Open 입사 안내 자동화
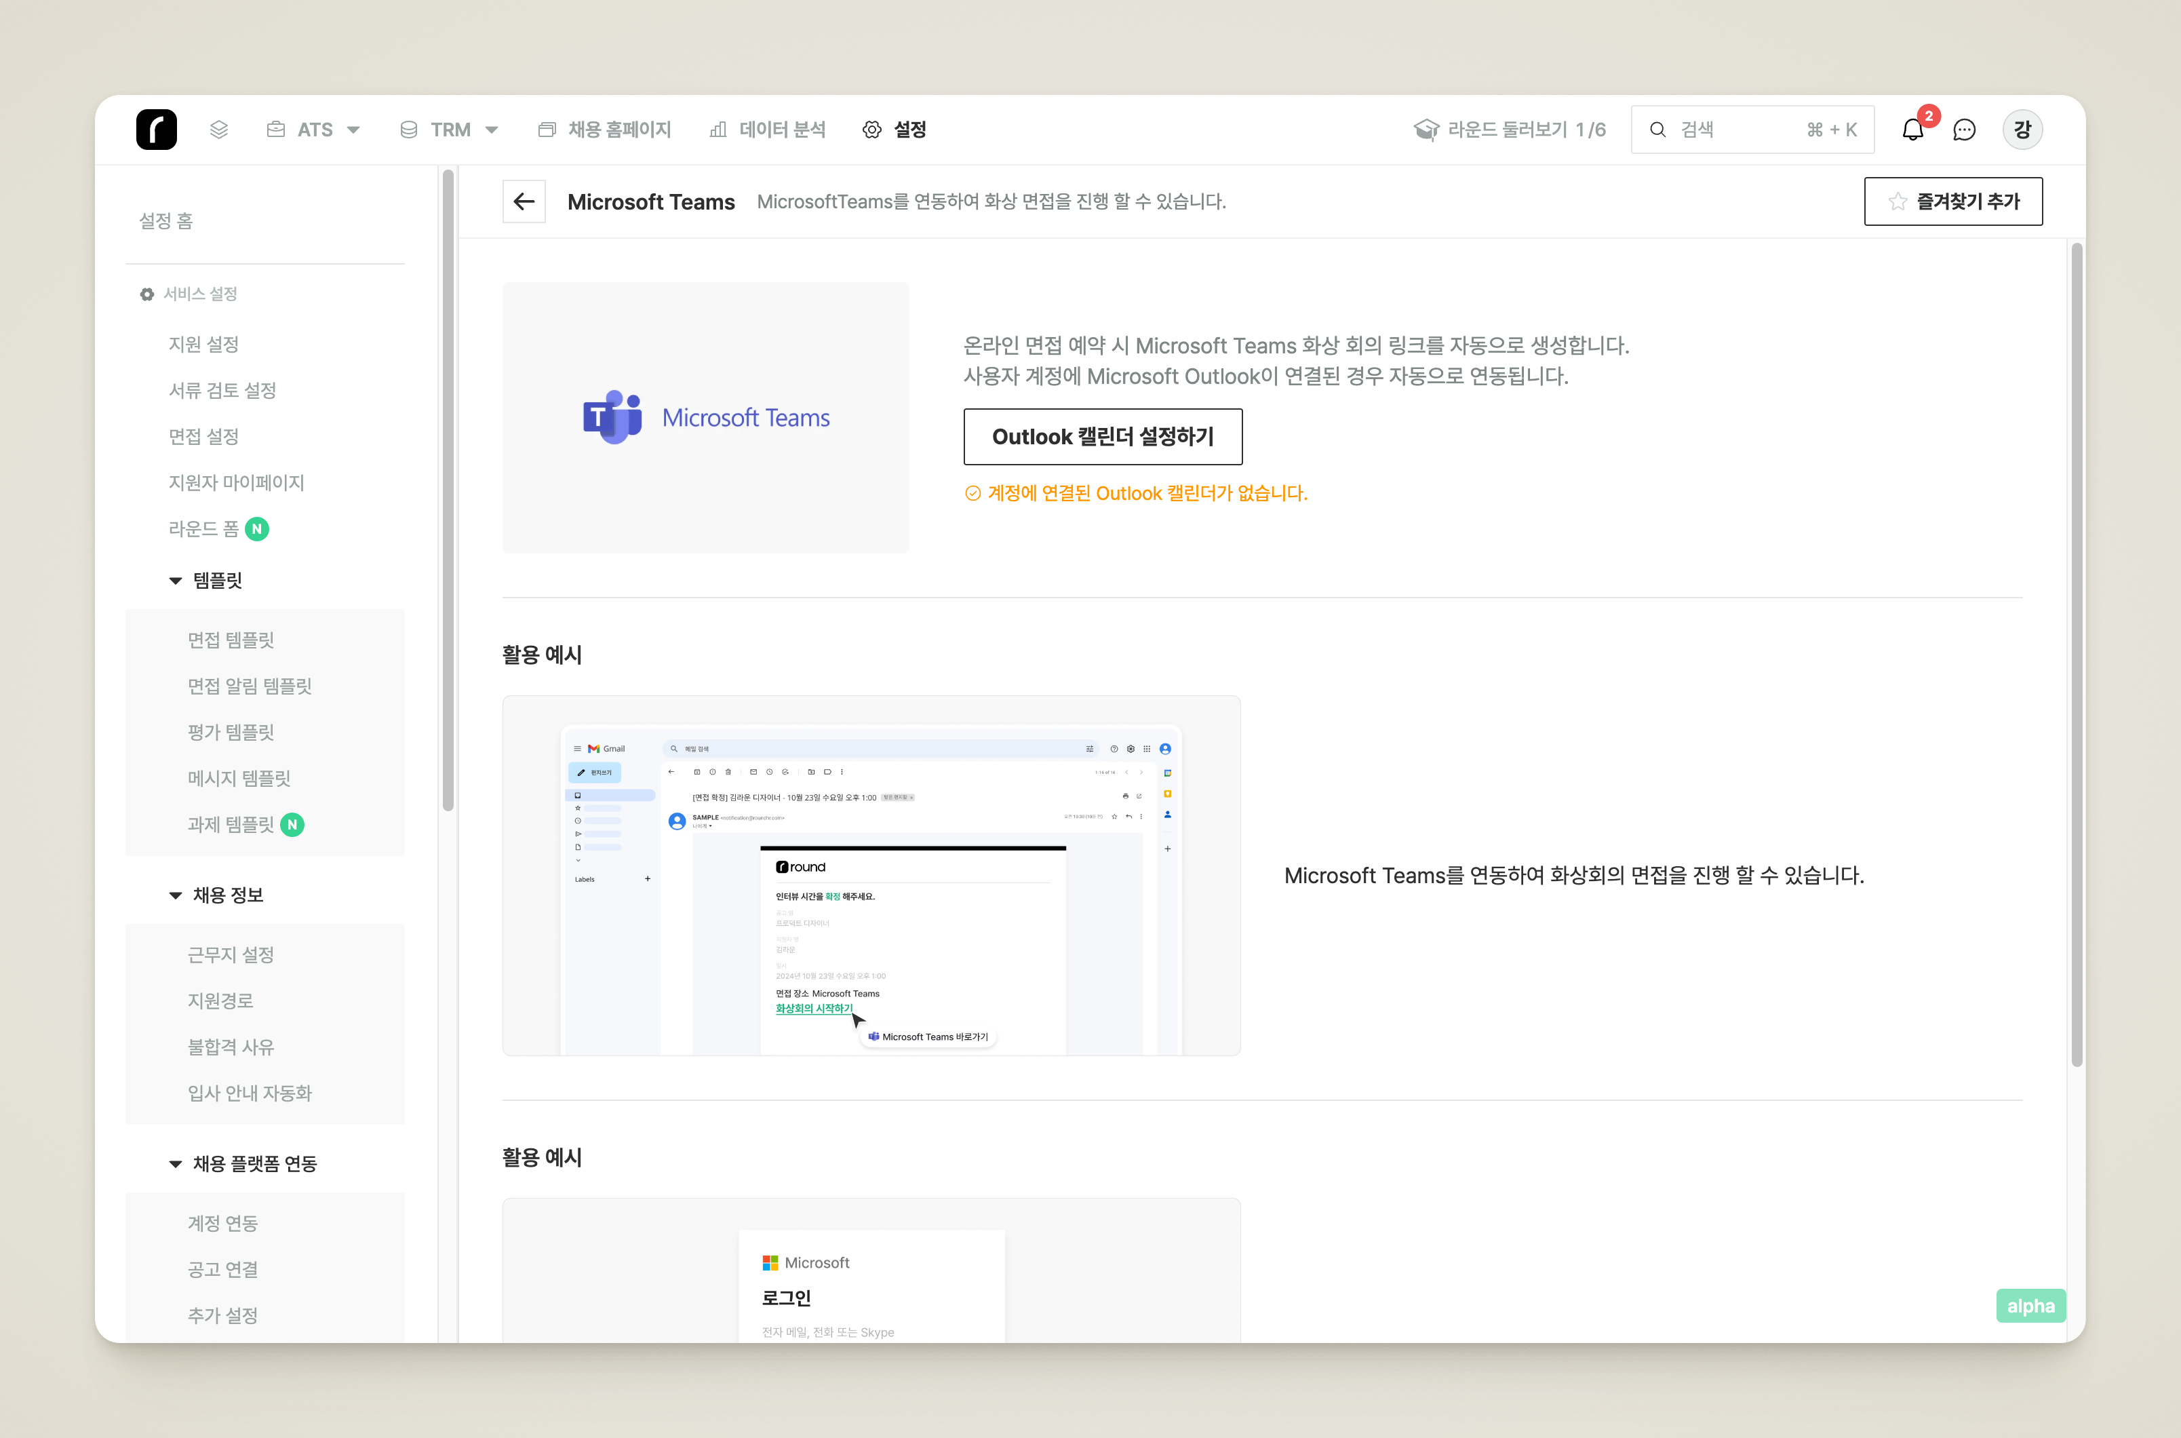This screenshot has height=1438, width=2181. click(250, 1092)
